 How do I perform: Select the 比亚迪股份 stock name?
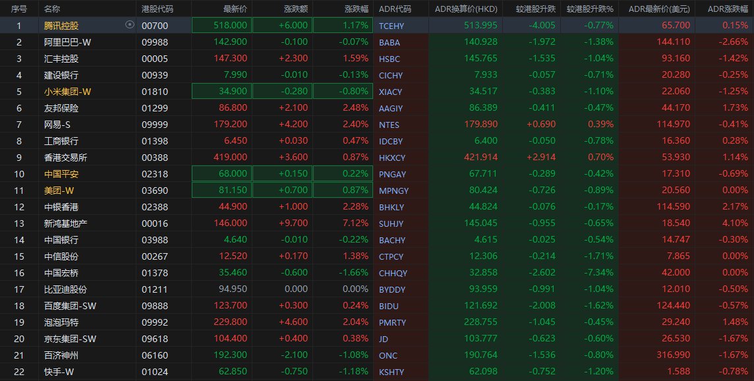65,289
